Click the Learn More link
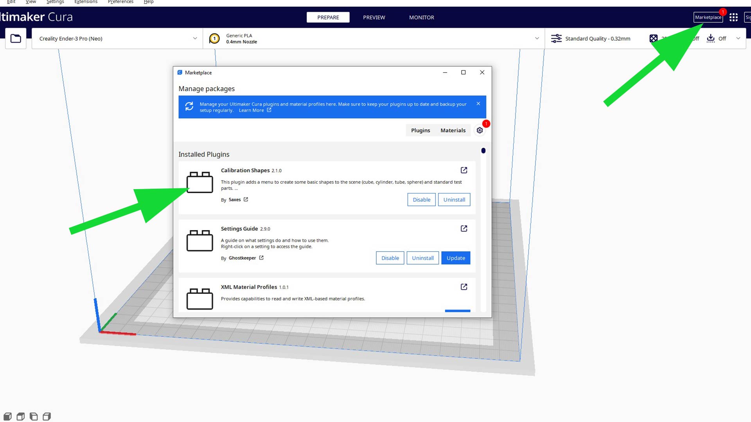751x422 pixels. point(251,110)
